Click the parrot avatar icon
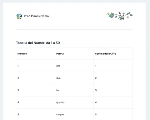This screenshot has width=150, height=120. (x=19, y=16)
